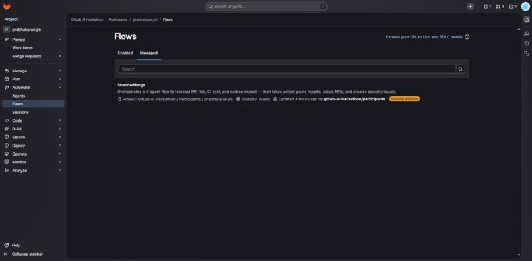
Task: Click the Visibility: Public text
Action: click(255, 99)
